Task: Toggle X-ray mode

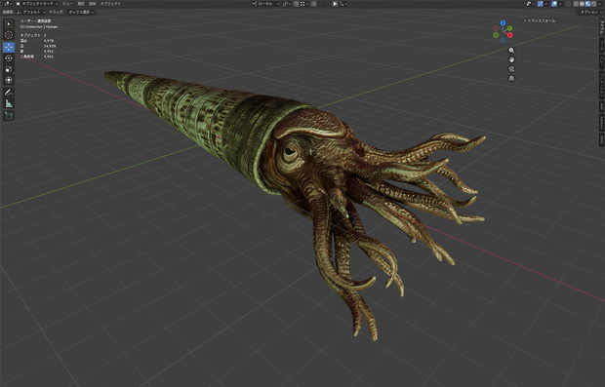Action: point(568,4)
